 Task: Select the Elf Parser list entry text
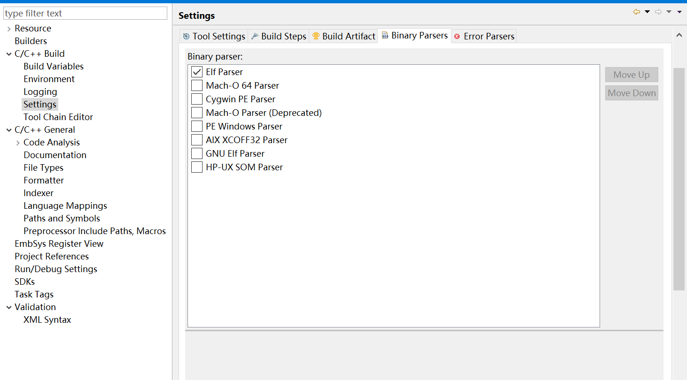[x=224, y=72]
